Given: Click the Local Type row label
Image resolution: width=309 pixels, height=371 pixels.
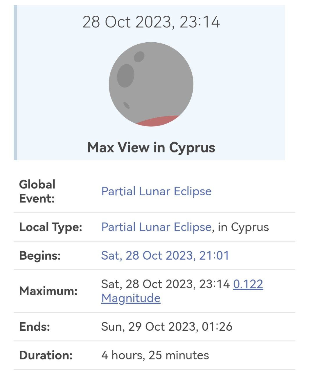Looking at the screenshot, I should pyautogui.click(x=51, y=227).
